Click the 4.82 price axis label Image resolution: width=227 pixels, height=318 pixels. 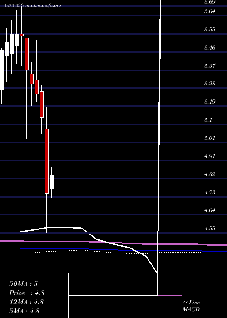click(x=210, y=174)
